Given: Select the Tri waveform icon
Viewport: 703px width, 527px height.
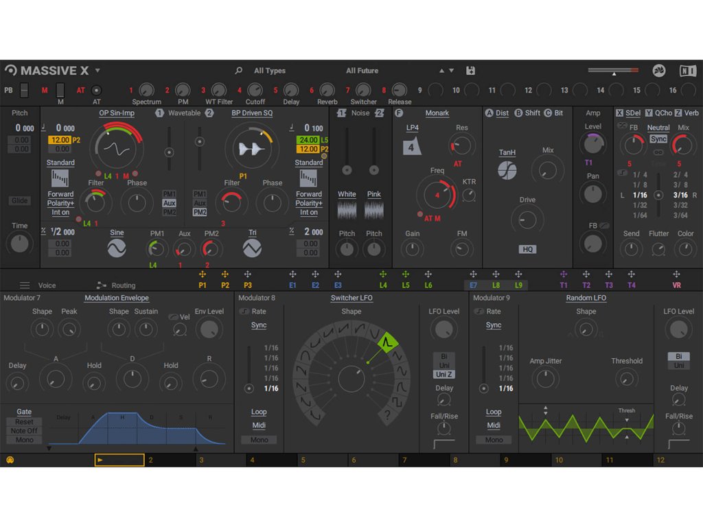Looking at the screenshot, I should [252, 248].
